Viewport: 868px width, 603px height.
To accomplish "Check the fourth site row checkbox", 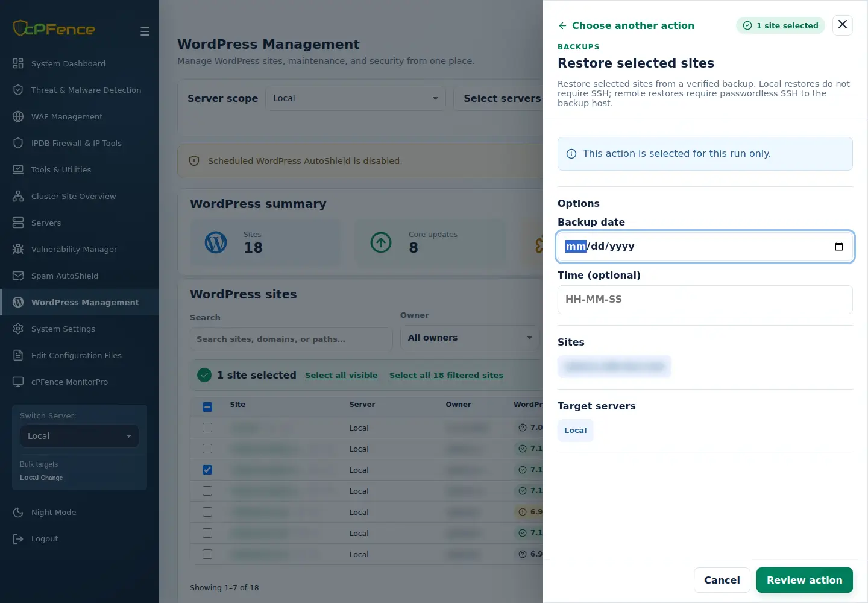I will [x=207, y=491].
